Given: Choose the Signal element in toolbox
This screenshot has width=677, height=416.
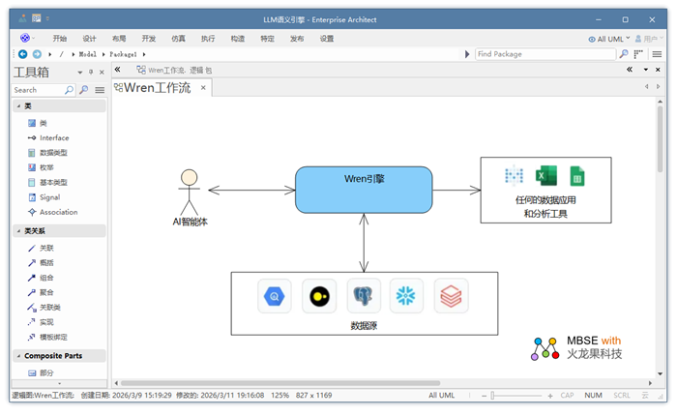Looking at the screenshot, I should point(49,197).
